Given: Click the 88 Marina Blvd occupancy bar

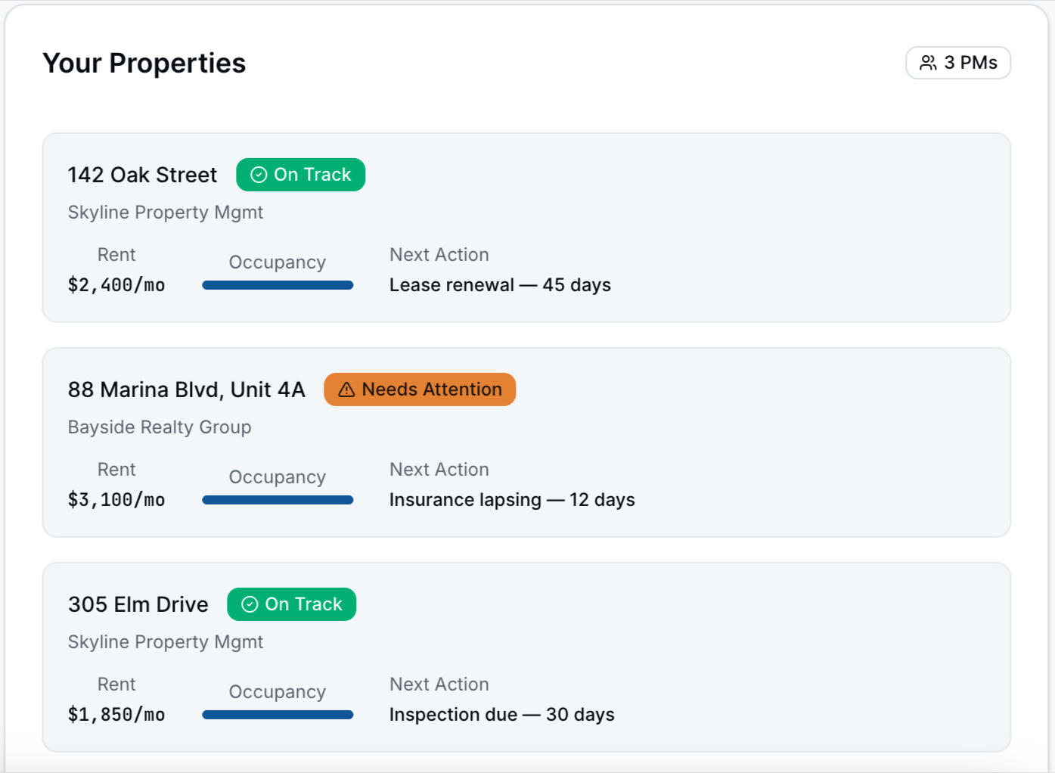Looking at the screenshot, I should [278, 500].
